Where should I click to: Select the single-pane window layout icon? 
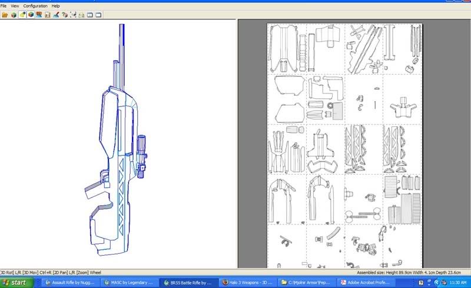tap(98, 15)
